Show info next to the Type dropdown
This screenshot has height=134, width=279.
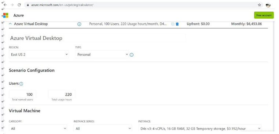click(x=132, y=55)
